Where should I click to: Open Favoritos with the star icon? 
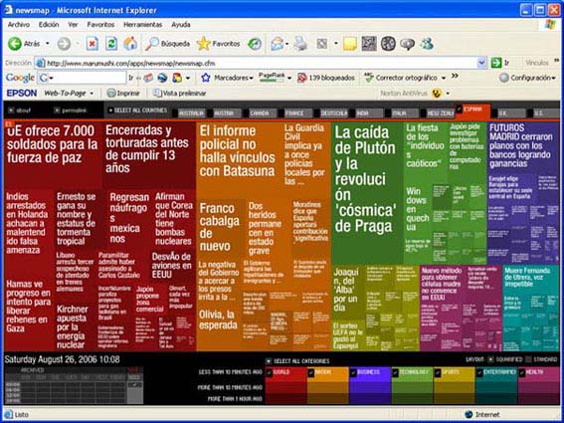point(218,44)
